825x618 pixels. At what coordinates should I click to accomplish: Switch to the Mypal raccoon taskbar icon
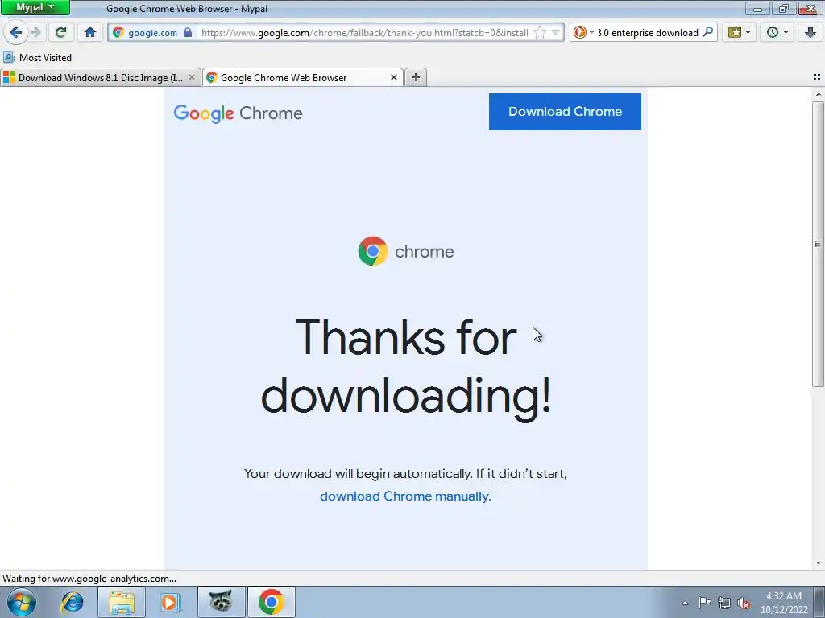coord(221,602)
